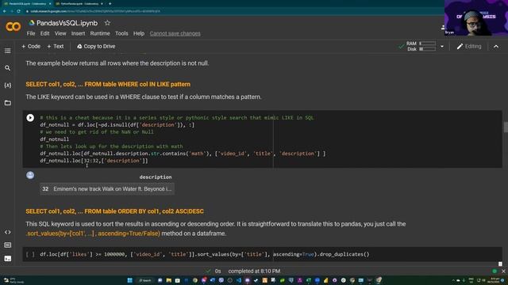Open the find and replace search icon
Screen dimensions: 508x285
[x=7, y=68]
